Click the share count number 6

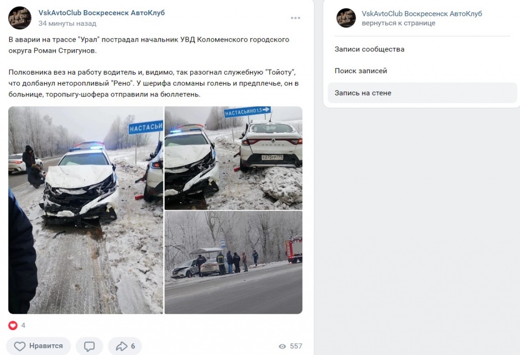pyautogui.click(x=133, y=346)
